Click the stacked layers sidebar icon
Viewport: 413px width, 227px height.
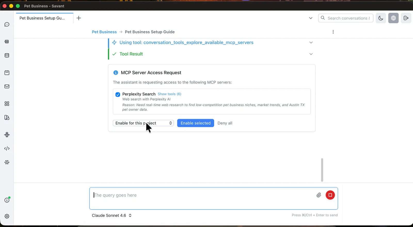7,42
